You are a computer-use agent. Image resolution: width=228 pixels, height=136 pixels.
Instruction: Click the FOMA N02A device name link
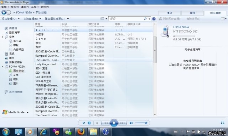(181, 27)
